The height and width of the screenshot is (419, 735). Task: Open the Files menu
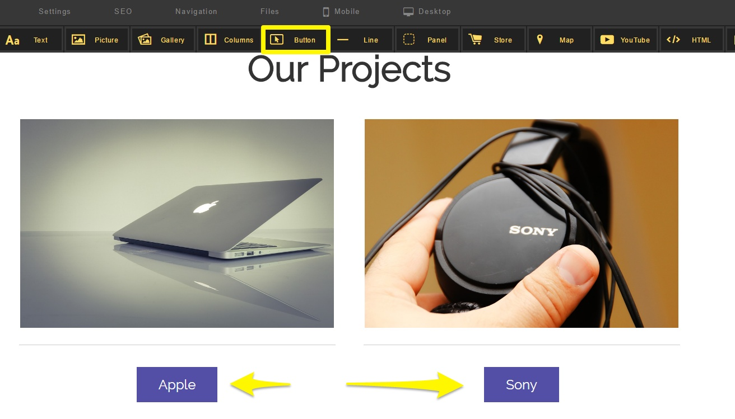point(269,11)
